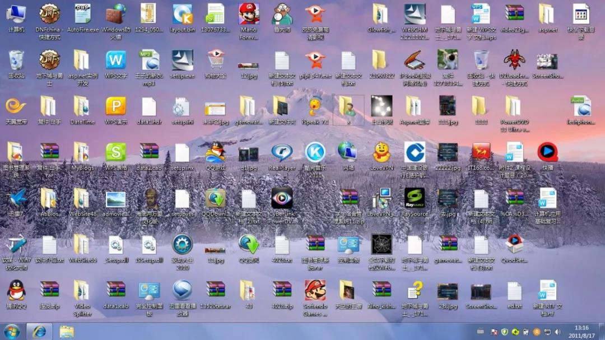
Task: Click the iSpeak desktop shortcut
Action: [x=315, y=106]
